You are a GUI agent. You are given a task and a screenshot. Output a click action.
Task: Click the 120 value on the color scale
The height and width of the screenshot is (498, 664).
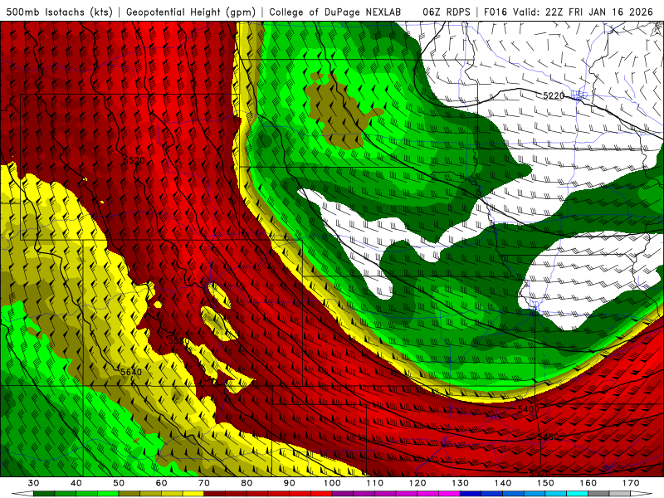tap(417, 483)
